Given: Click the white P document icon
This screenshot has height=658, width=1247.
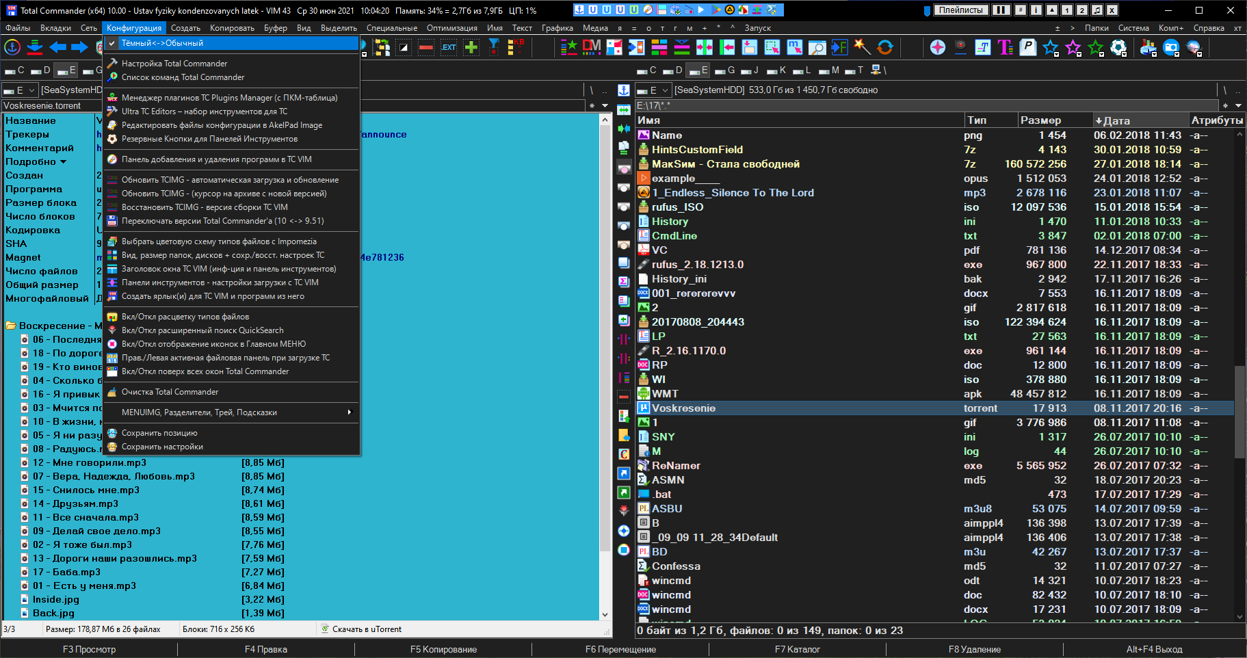Looking at the screenshot, I should (x=1027, y=47).
